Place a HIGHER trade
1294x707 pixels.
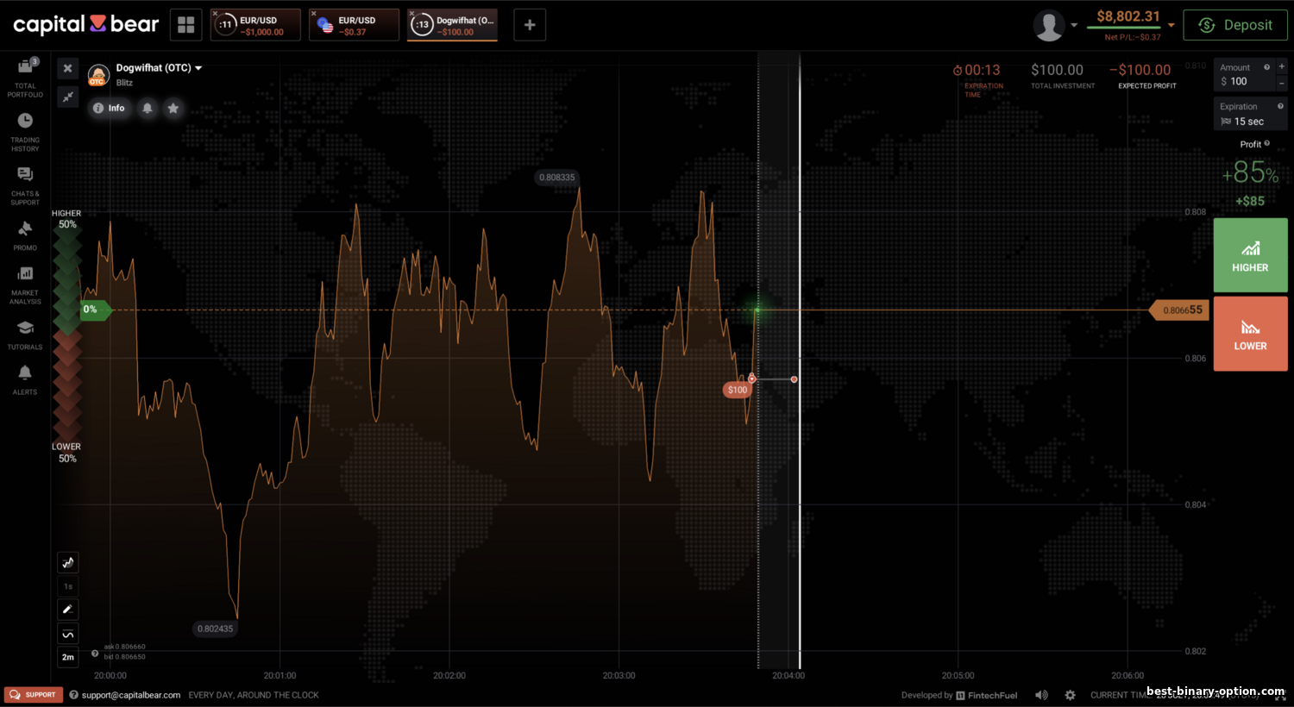[x=1250, y=255]
